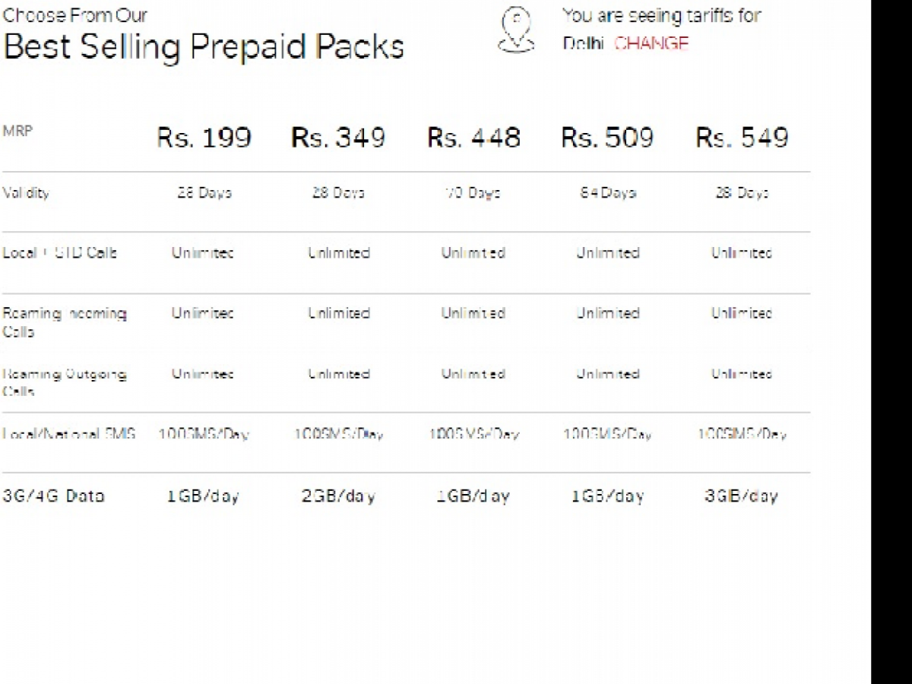
Task: Click the 3G/4G Data row label
Action: pyautogui.click(x=53, y=496)
